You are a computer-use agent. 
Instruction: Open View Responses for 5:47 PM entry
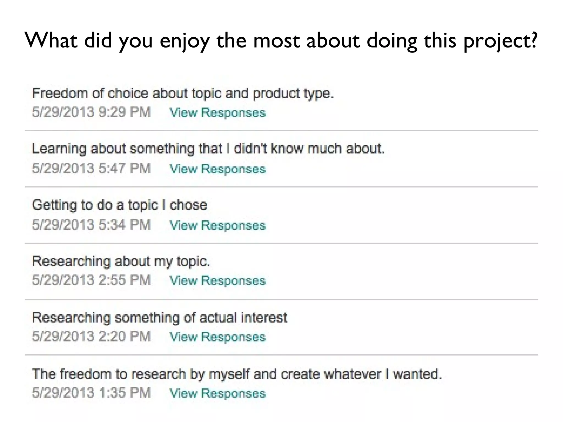click(x=217, y=169)
